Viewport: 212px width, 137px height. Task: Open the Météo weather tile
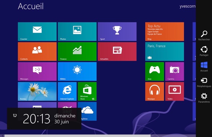pos(77,71)
